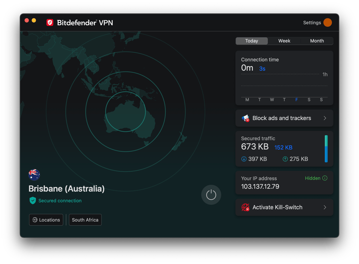Click the Bitdefender red shield logo
359x264 pixels.
[50, 22]
